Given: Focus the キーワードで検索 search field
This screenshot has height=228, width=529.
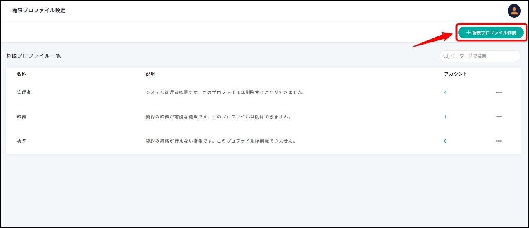Looking at the screenshot, I should (x=480, y=56).
